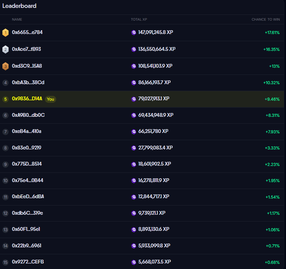This screenshot has width=286, height=269.
Task: Click XP gem icon beside 5,668,073.5 XP
Action: pos(134,262)
